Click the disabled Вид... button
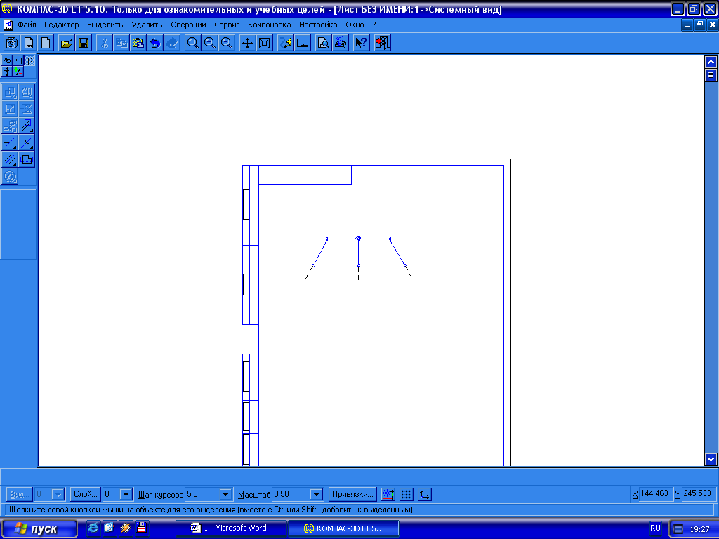This screenshot has width=719, height=539. click(19, 495)
